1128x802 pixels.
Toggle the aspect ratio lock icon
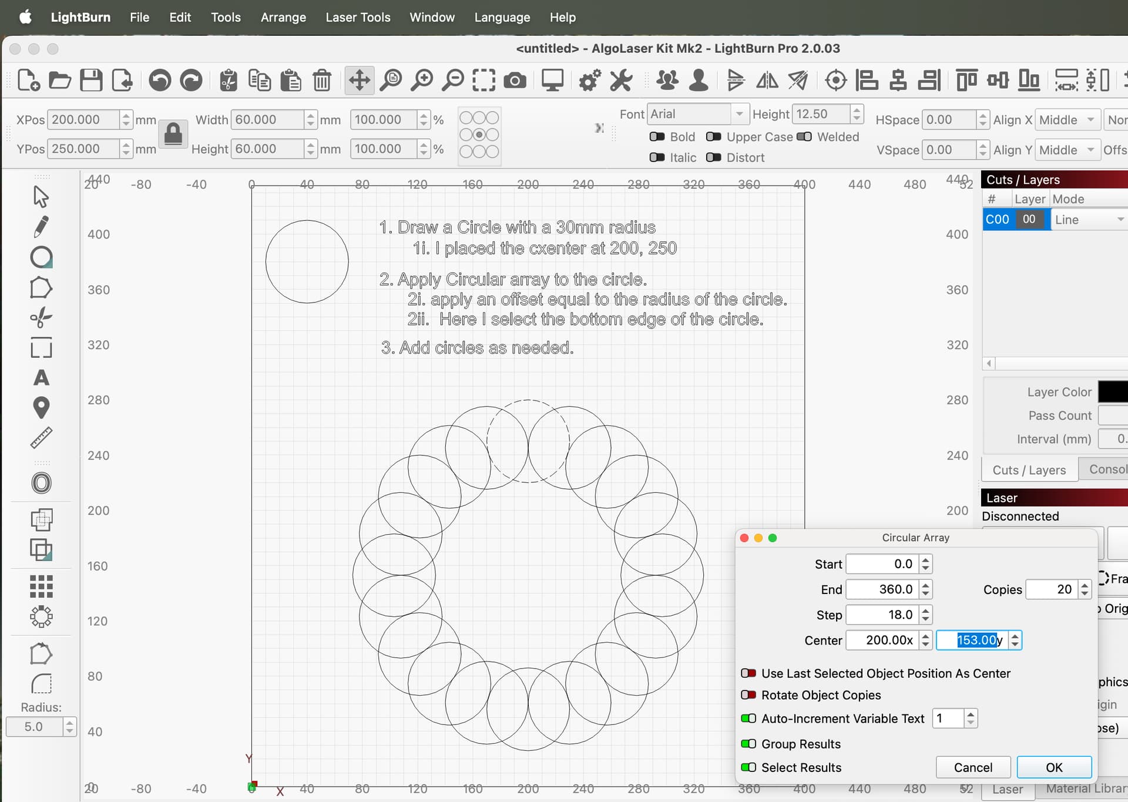point(173,134)
